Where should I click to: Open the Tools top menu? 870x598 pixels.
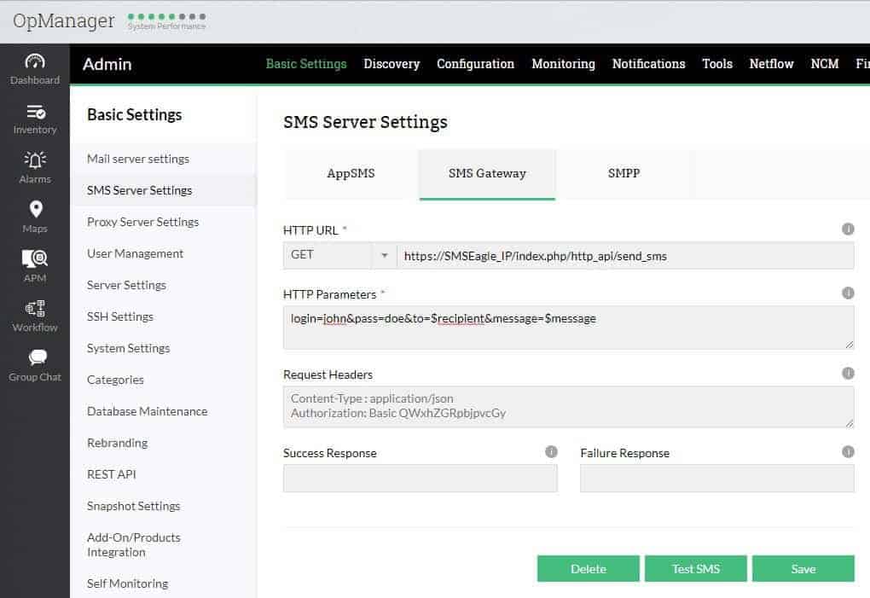[x=717, y=64]
